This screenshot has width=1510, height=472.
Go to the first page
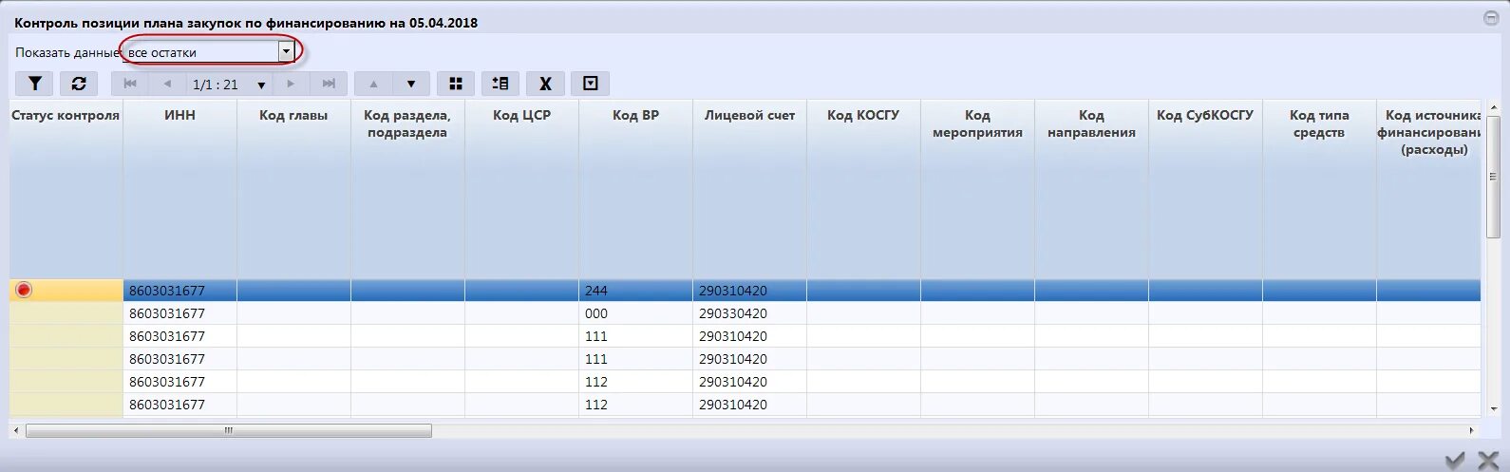[x=130, y=84]
